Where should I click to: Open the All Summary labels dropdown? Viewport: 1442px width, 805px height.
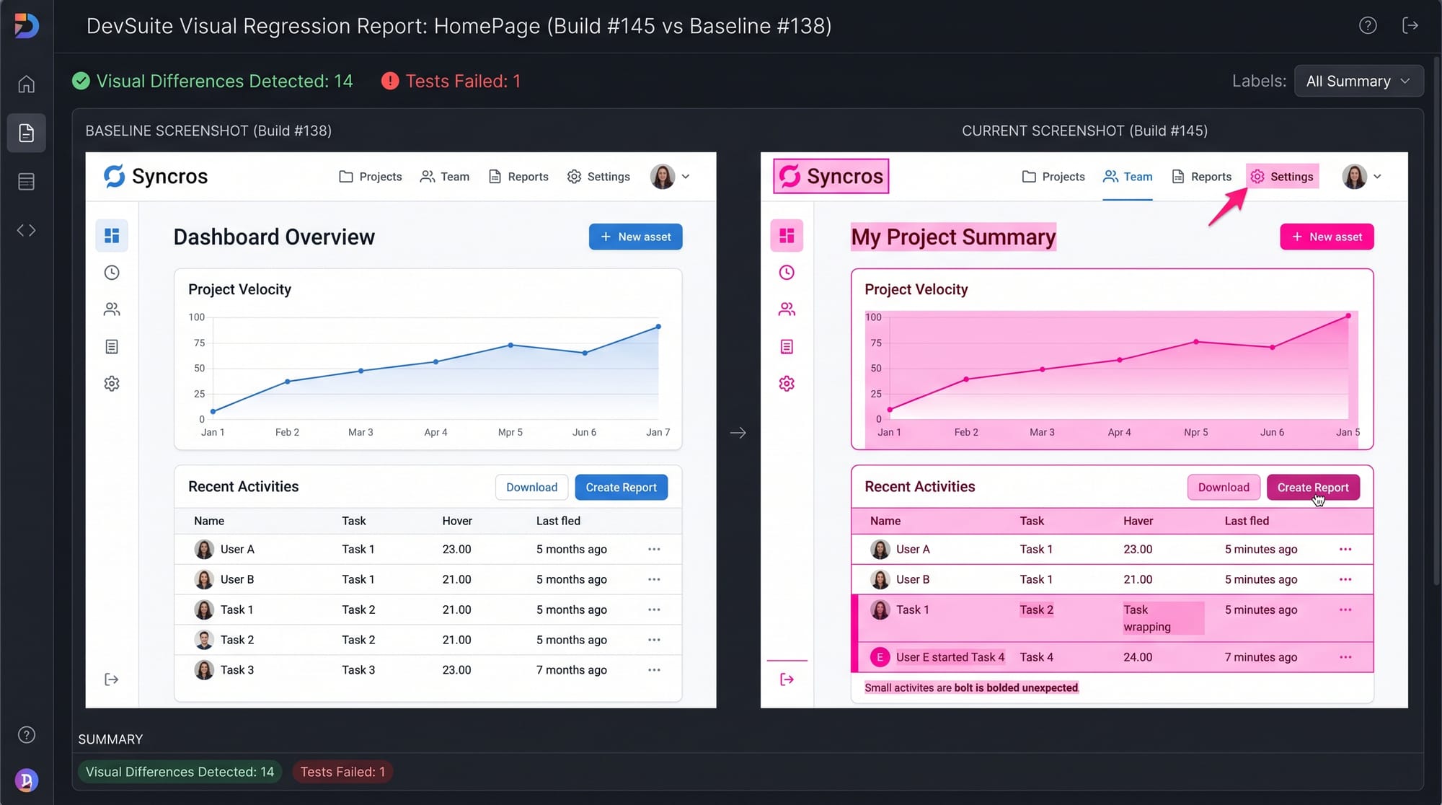(1358, 81)
